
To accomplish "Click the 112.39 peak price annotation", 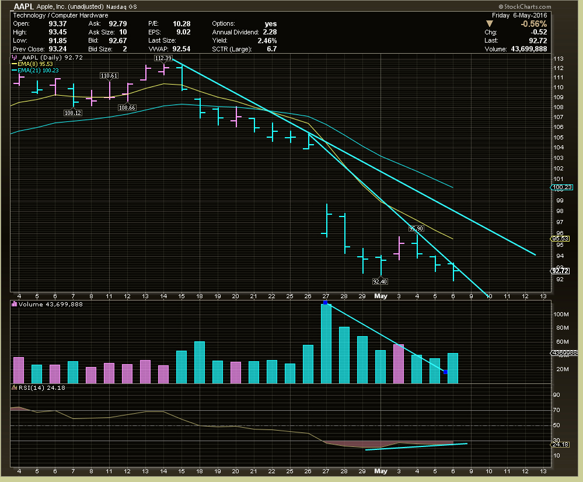I will pos(162,58).
